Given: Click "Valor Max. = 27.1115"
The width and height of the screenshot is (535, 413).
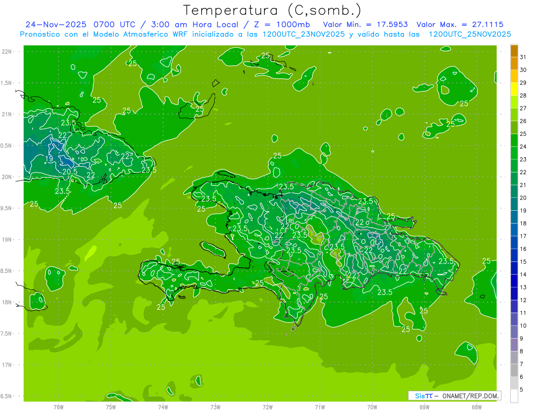Looking at the screenshot, I should pos(460,25).
